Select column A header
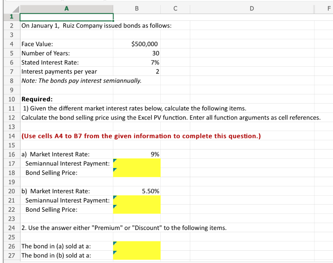Image resolution: width=333 pixels, height=263 pixels. pos(66,8)
